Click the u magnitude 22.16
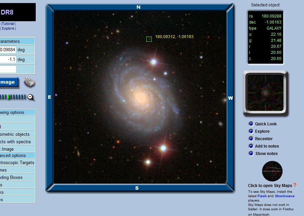Image resolution: width=304 pixels, height=216 pixels. tap(276, 34)
